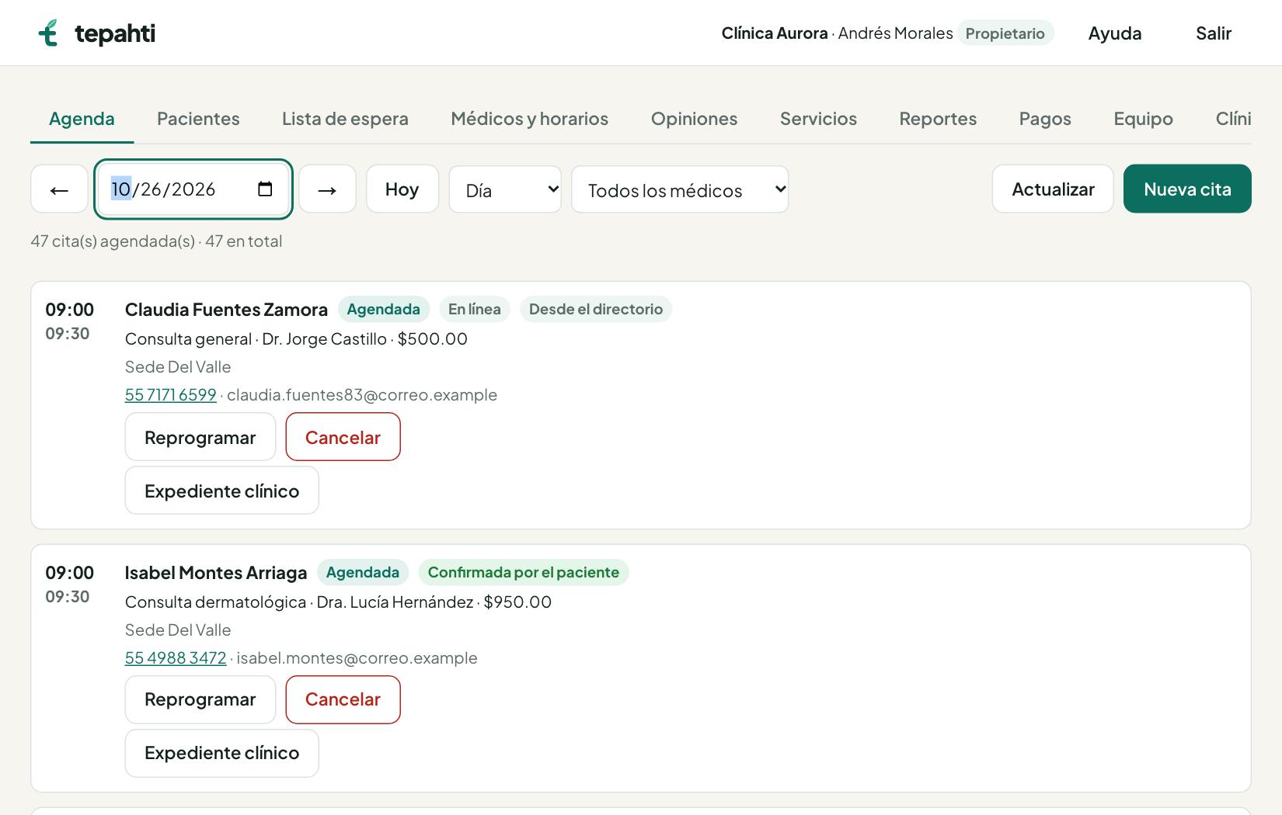Go to next day with right arrow
Image resolution: width=1282 pixels, height=815 pixels.
click(327, 189)
